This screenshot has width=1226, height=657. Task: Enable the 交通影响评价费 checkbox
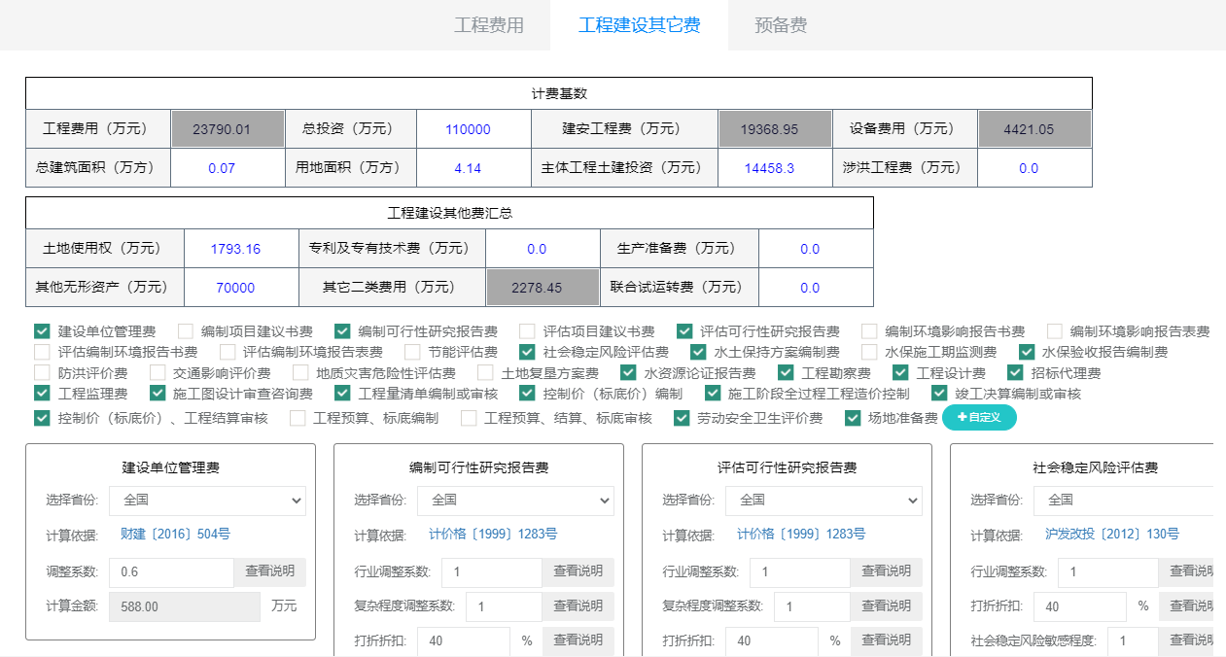click(x=158, y=372)
